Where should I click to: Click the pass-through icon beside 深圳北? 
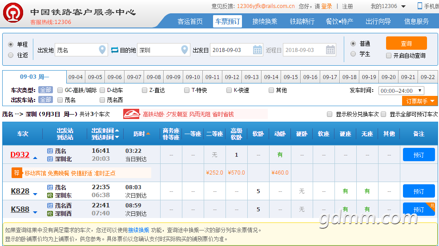(x=50, y=159)
